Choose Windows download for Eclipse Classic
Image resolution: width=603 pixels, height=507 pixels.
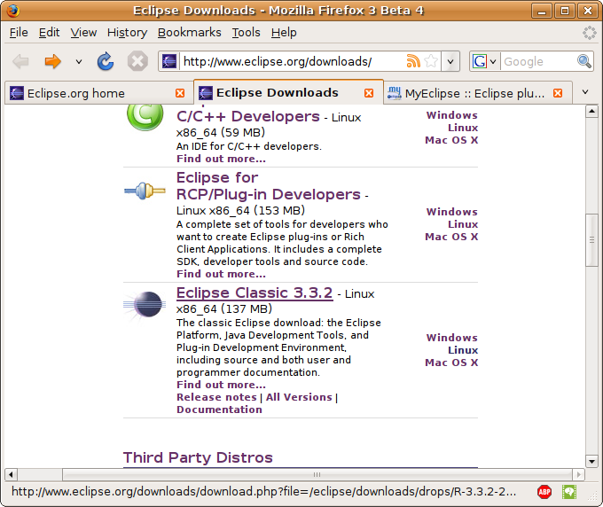[452, 338]
